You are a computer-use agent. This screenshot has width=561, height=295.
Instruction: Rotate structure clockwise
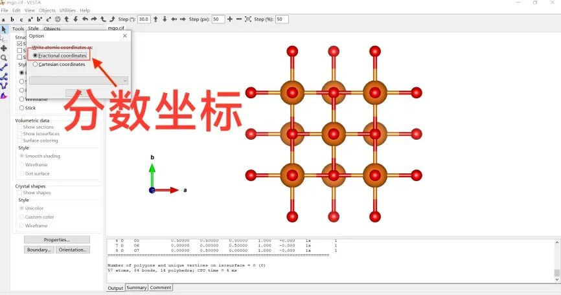pyautogui.click(x=112, y=19)
